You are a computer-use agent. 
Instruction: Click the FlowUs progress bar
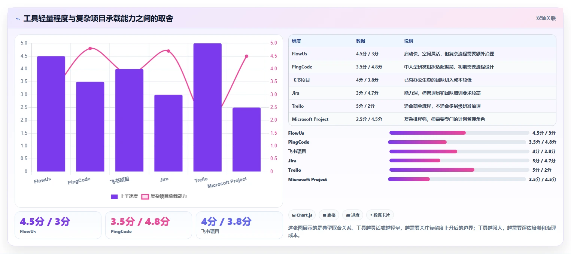[459, 133]
